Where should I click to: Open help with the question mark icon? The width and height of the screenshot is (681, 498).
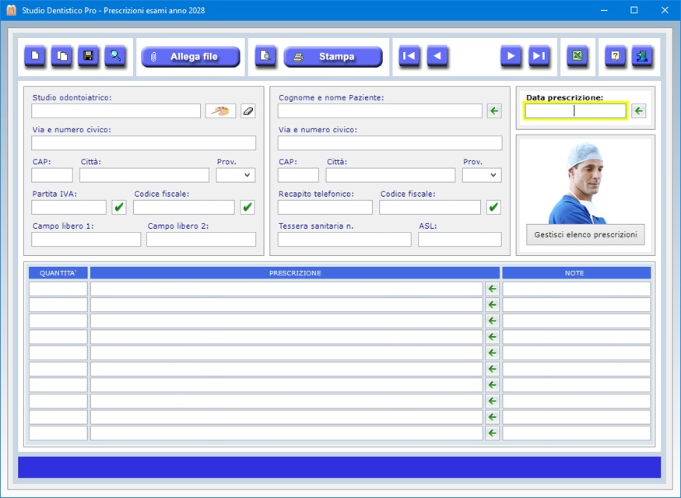point(616,56)
